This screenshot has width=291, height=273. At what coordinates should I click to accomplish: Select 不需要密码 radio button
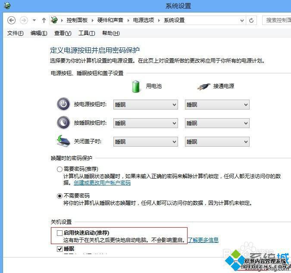pos(59,196)
